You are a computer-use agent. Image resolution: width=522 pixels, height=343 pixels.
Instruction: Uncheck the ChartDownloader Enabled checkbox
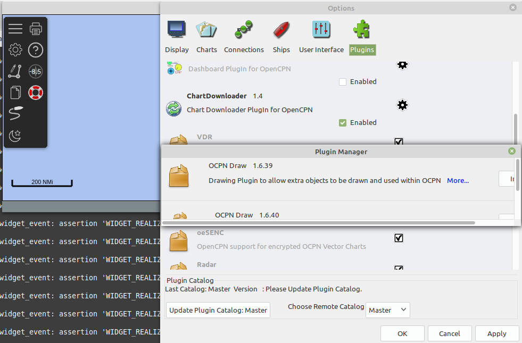pos(343,122)
